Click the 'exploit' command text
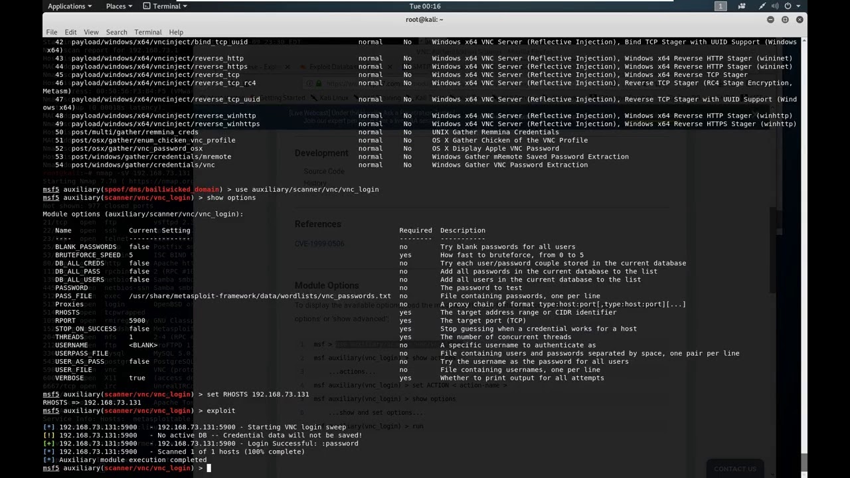The width and height of the screenshot is (850, 478). 221,410
